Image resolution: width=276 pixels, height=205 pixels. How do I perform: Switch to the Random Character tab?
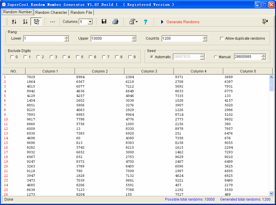51,12
